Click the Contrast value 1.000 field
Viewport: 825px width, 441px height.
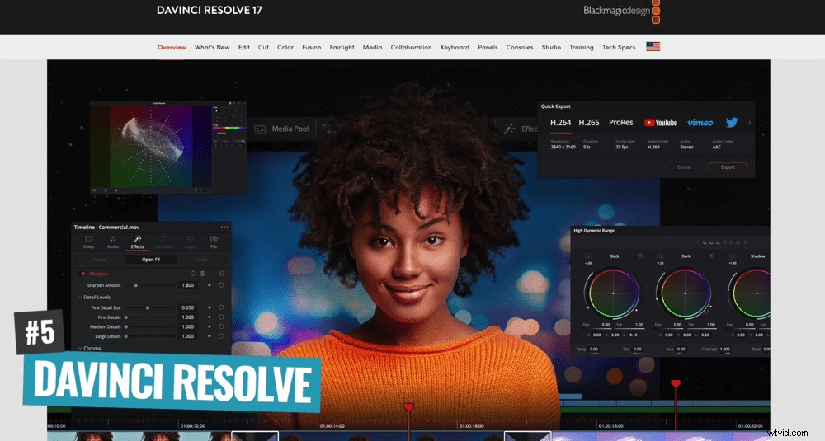tap(724, 349)
